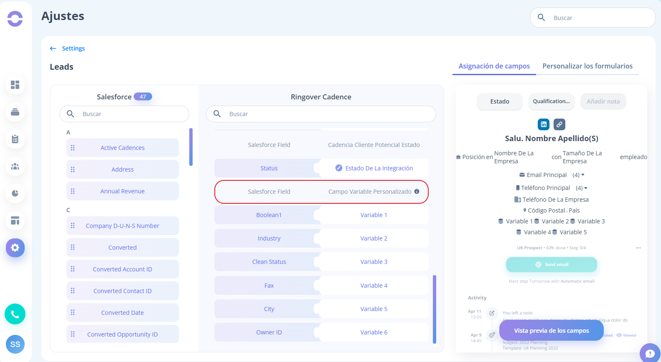This screenshot has width=661, height=362.
Task: Click the 47 count badge next to Salesforce
Action: coord(143,96)
